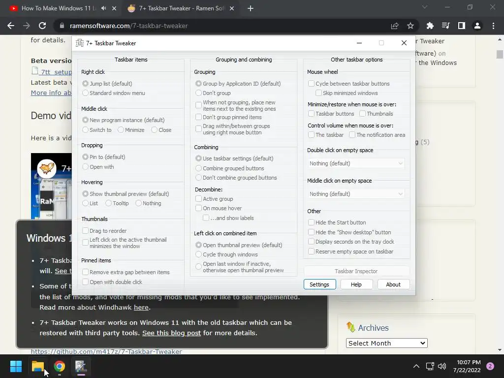This screenshot has height=378, width=504.
Task: Open the Taskbar Inspector button
Action: point(356,271)
